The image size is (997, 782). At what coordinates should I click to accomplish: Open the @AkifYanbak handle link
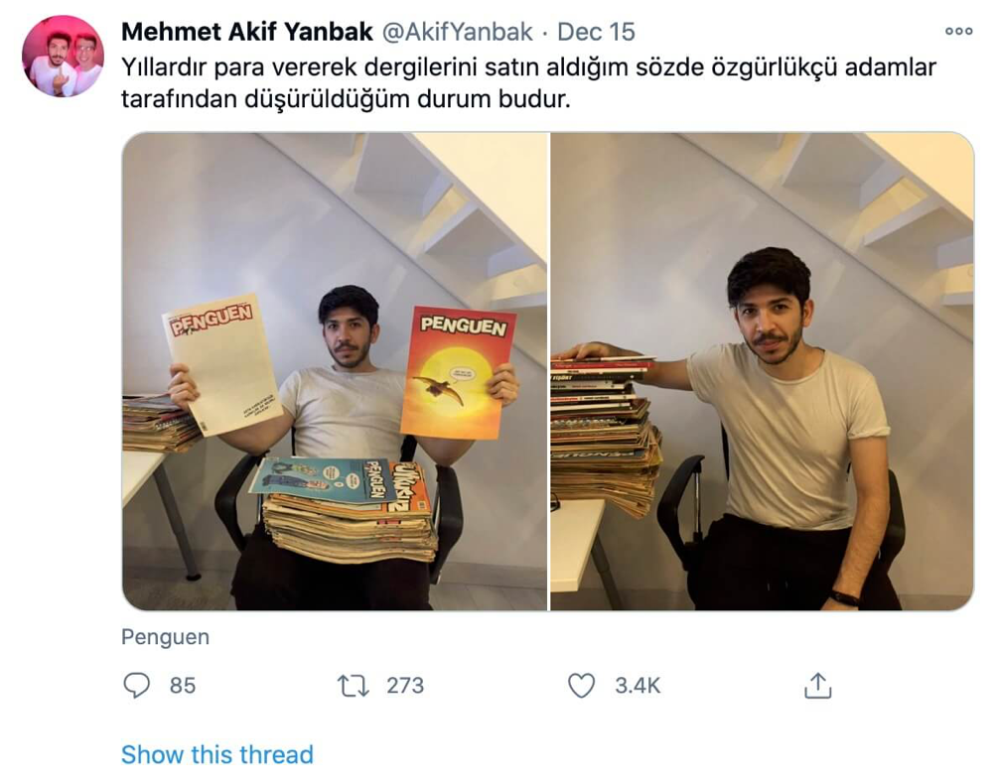coord(457,32)
